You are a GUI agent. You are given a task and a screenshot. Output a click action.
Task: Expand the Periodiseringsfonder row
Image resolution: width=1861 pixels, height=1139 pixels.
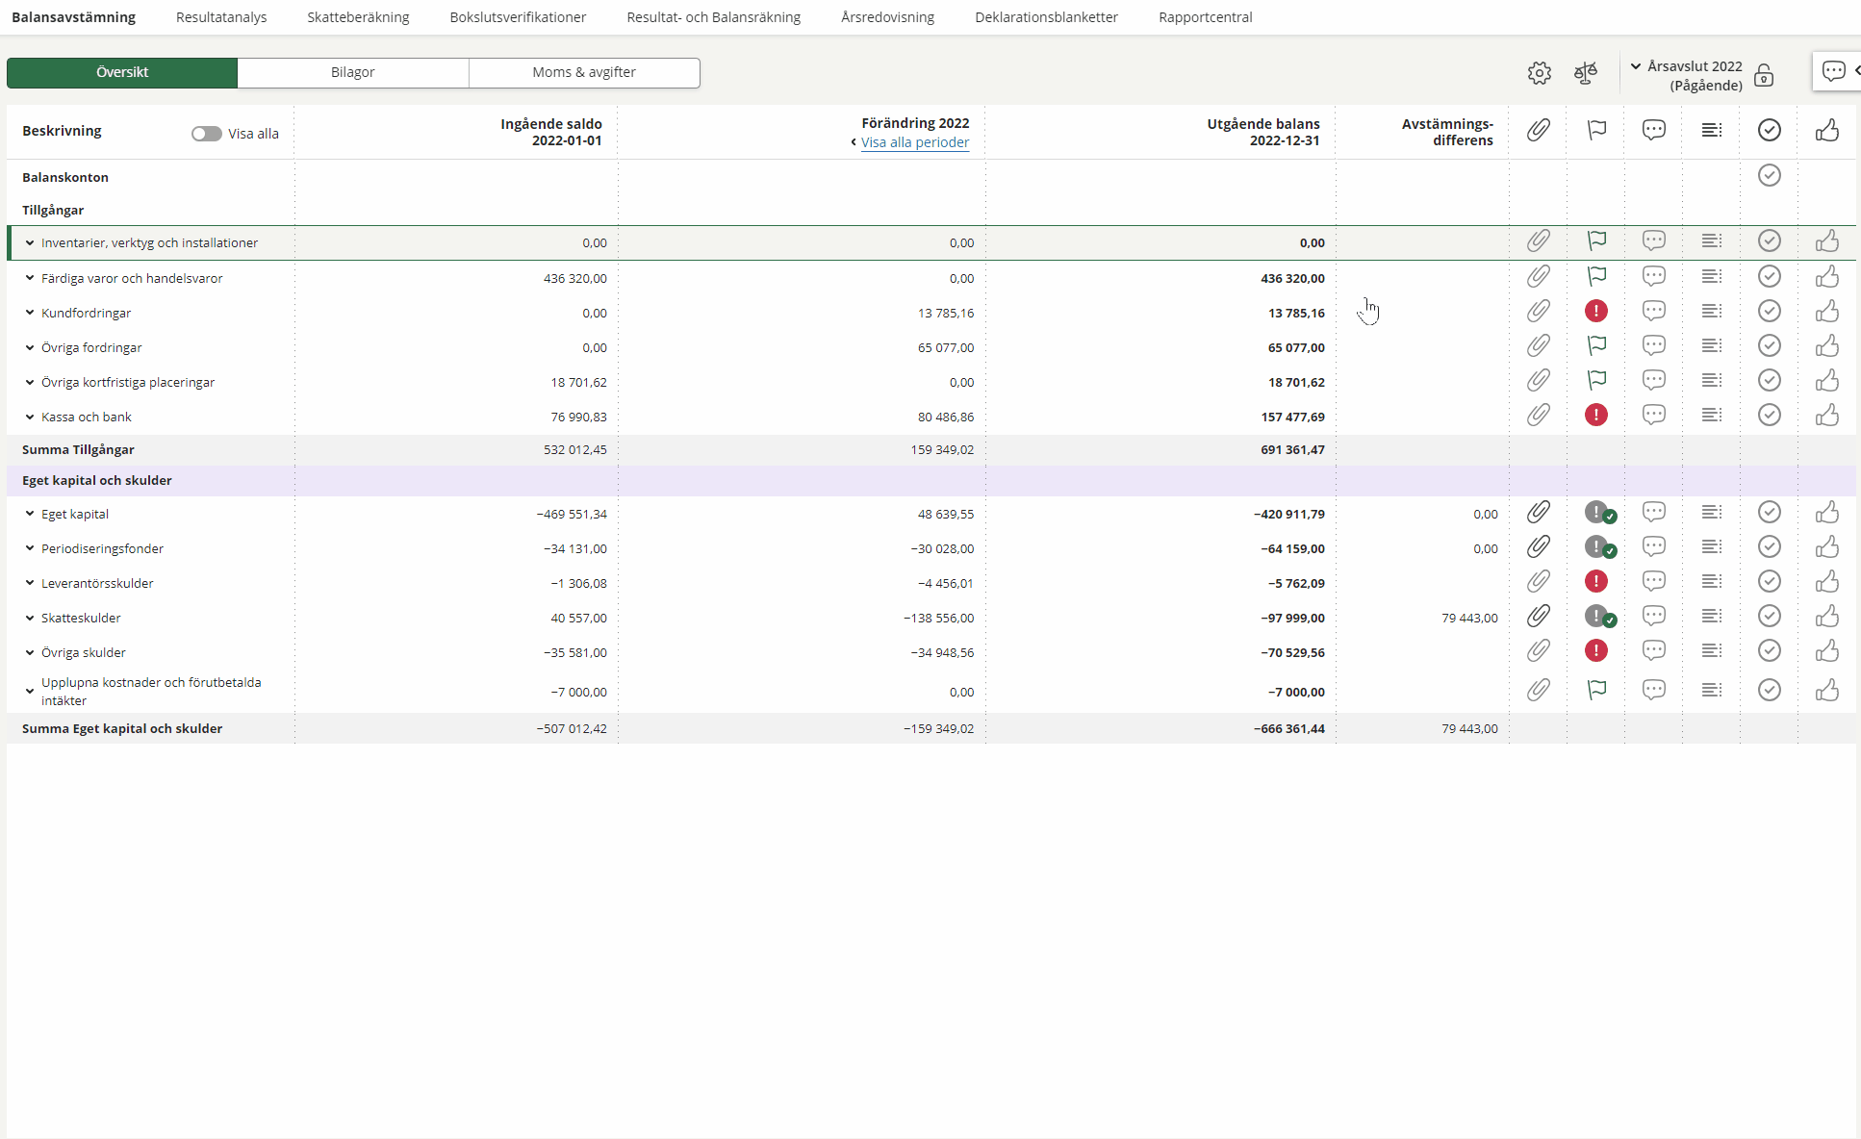tap(30, 548)
